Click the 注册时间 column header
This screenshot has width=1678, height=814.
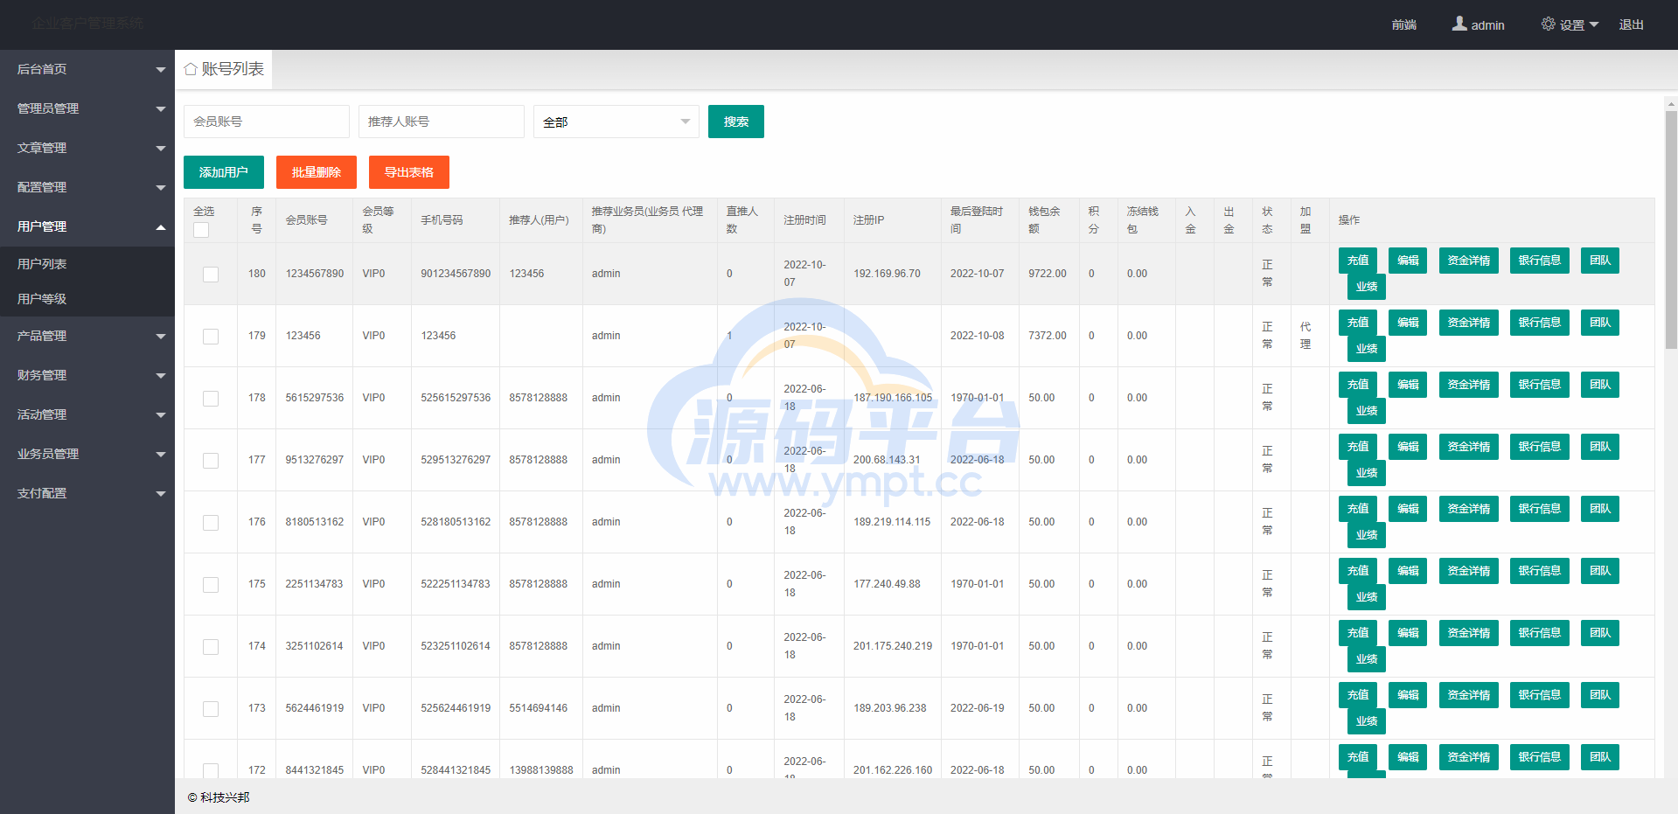(x=804, y=220)
